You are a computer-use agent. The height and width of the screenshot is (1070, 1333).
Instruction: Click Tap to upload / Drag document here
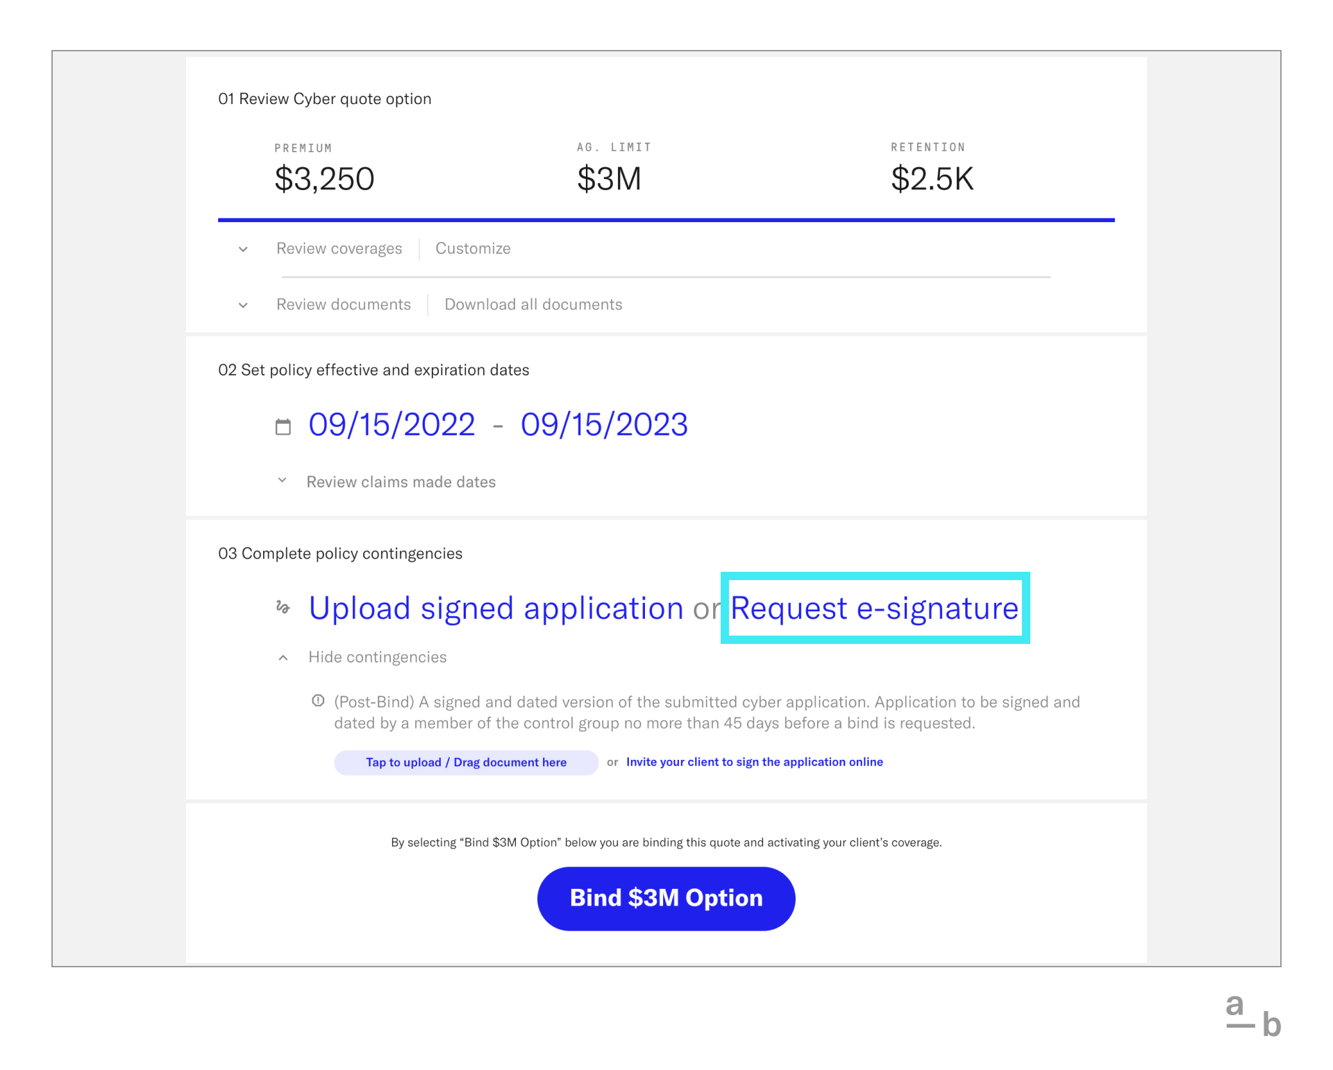[x=466, y=762]
